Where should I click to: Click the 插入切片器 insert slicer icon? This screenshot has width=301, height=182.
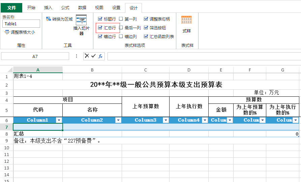pos(81,20)
